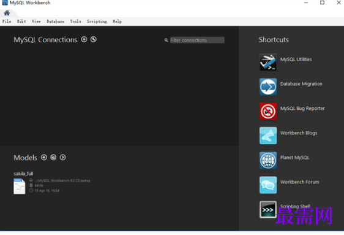Click the Filter connections search field
Viewport: 344px width, 235px height.
197,40
